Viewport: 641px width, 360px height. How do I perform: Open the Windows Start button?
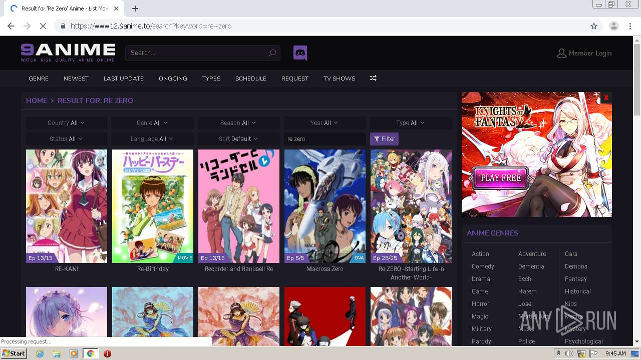pos(14,353)
